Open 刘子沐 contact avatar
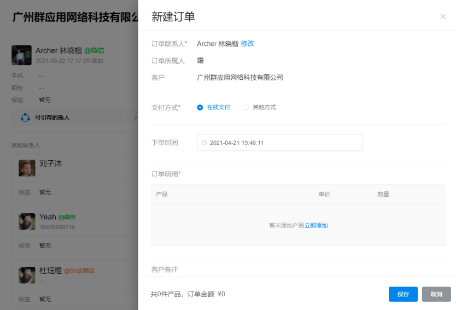456x310 pixels. click(27, 168)
